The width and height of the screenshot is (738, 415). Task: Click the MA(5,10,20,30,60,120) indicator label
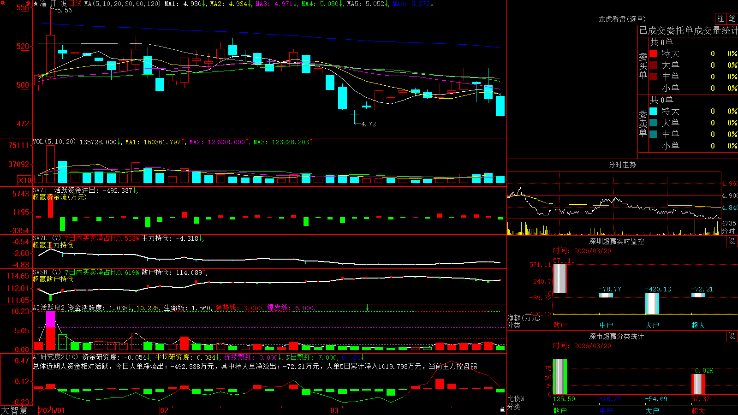click(122, 4)
